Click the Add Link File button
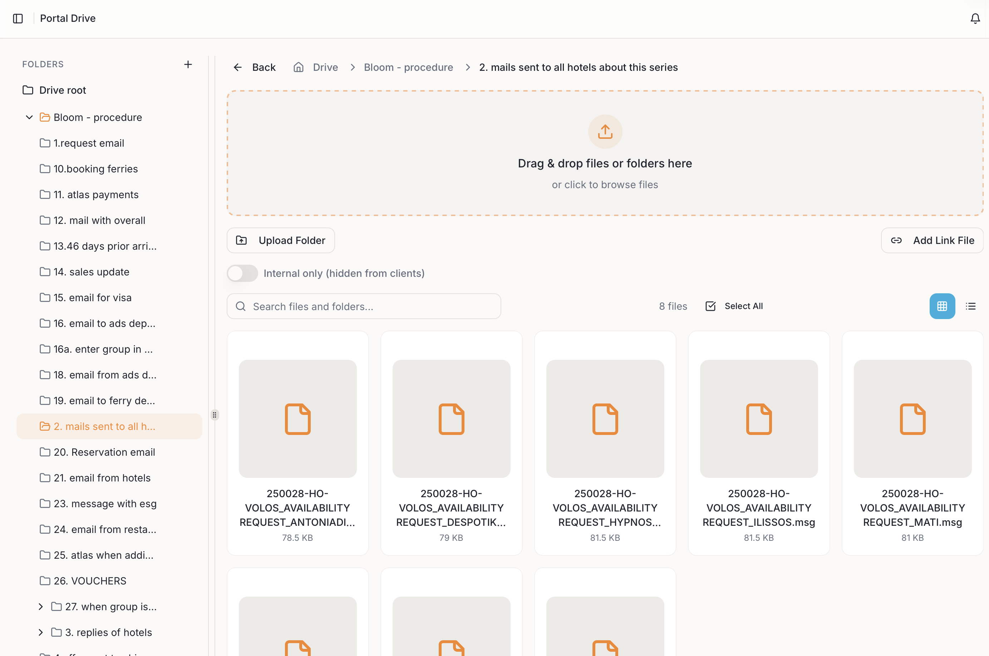The width and height of the screenshot is (989, 656). click(x=932, y=240)
